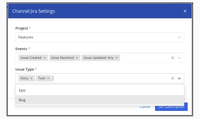Collapse the Issue Type dropdown chevron
This screenshot has height=119, width=200.
pos(179,78)
